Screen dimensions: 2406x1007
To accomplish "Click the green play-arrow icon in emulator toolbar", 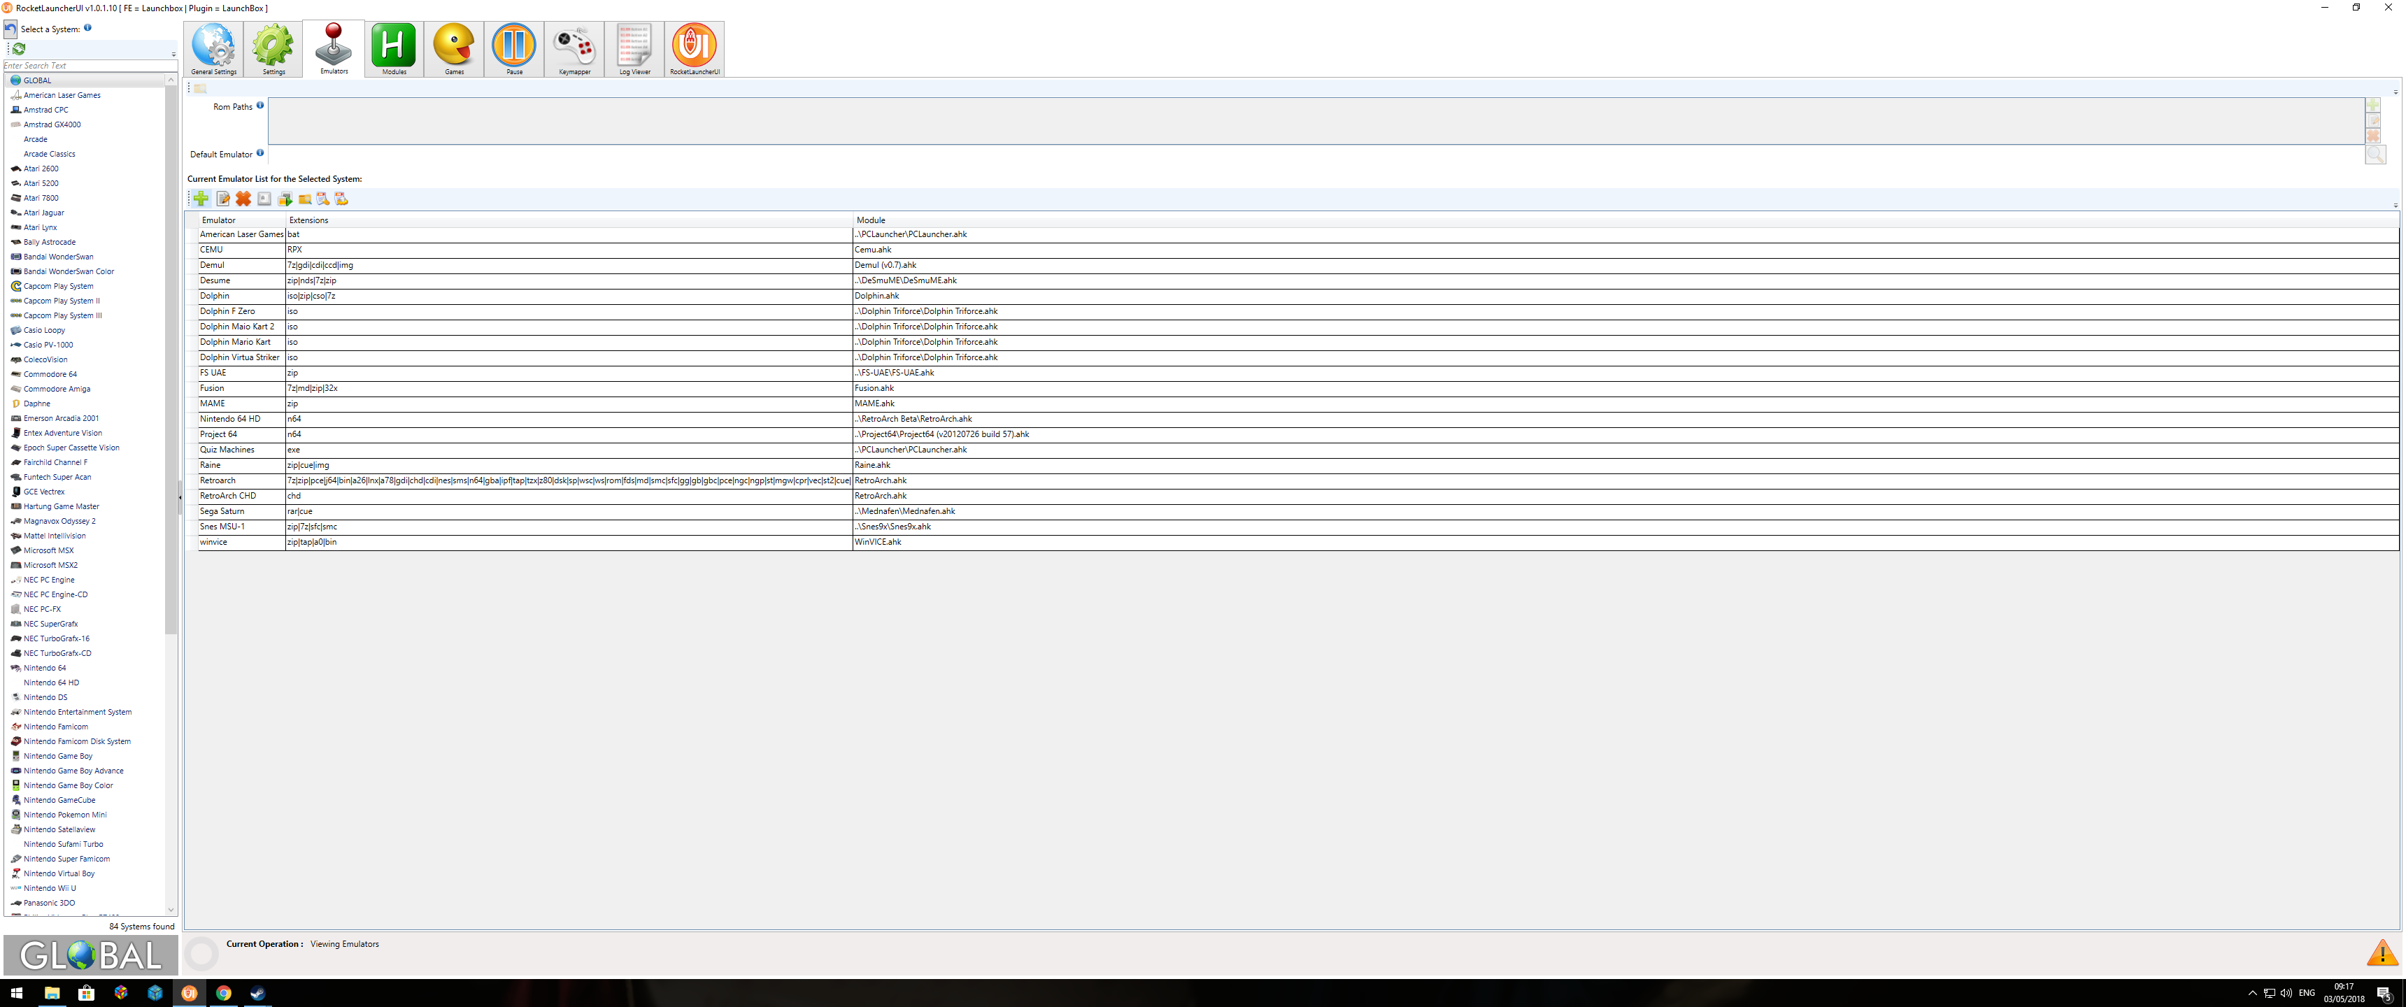I will pyautogui.click(x=285, y=198).
